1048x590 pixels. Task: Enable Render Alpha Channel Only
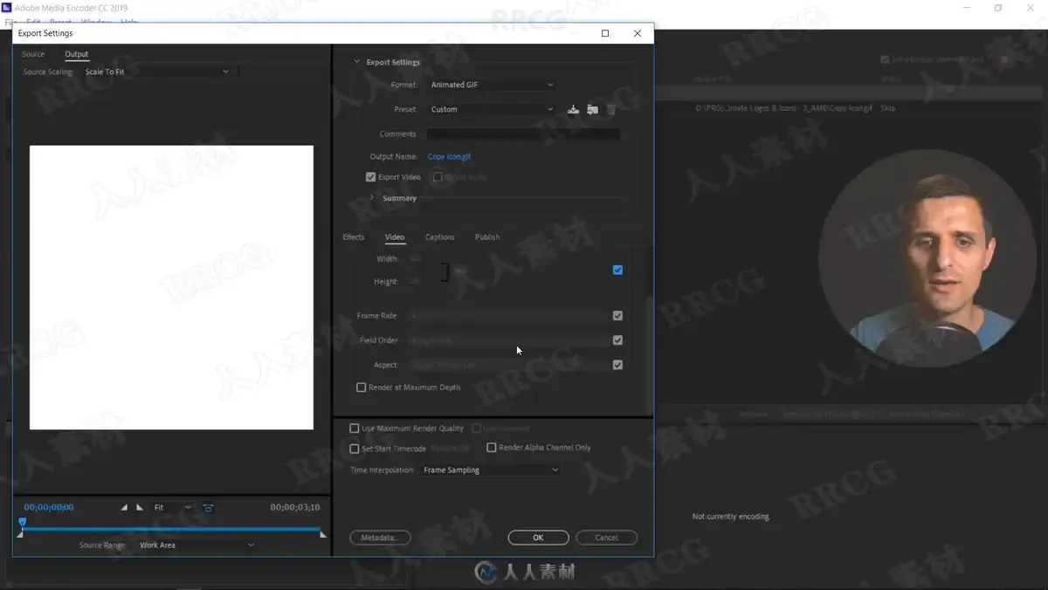(x=491, y=448)
